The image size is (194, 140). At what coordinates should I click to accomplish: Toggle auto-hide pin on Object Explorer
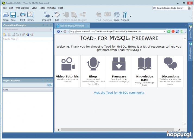(x=47, y=80)
